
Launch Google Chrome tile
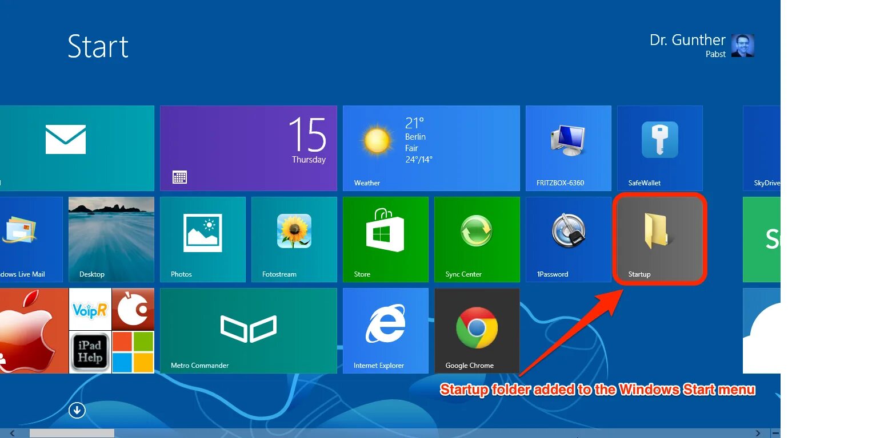(x=477, y=331)
